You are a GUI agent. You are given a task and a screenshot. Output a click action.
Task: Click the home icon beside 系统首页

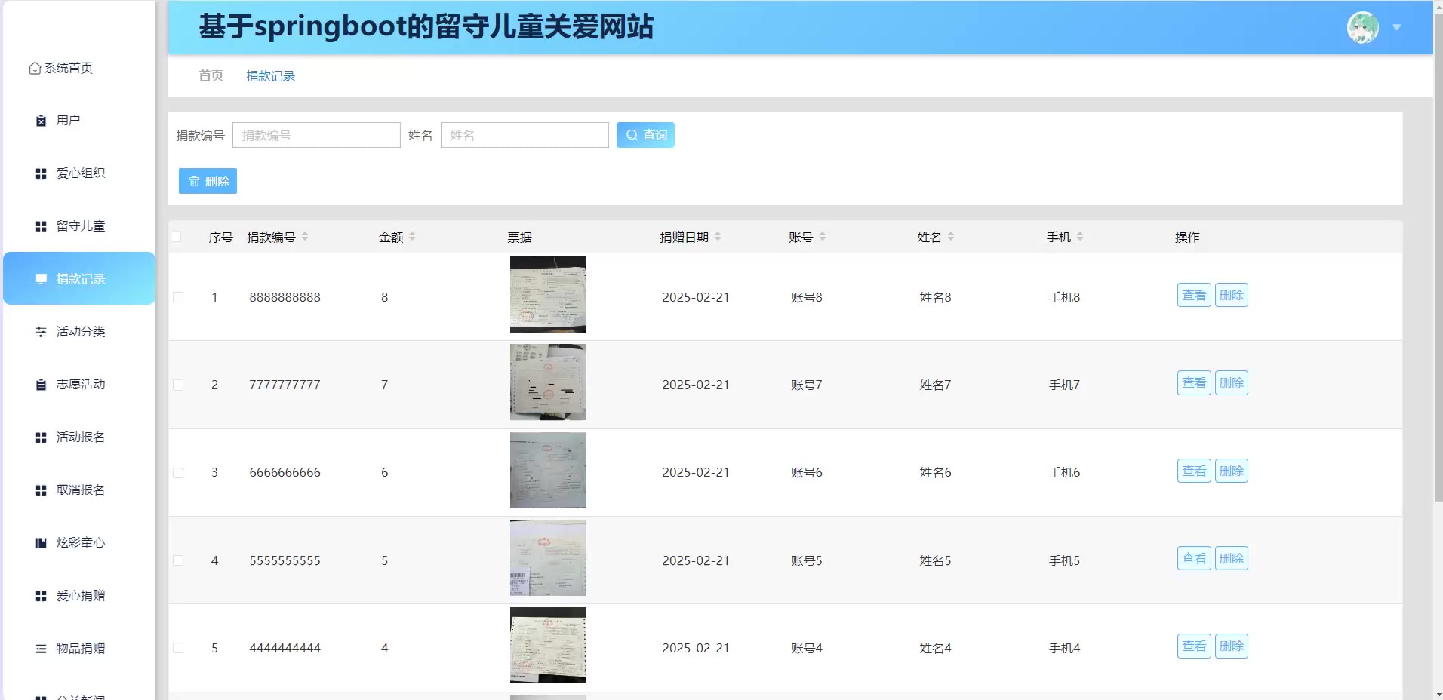point(35,69)
